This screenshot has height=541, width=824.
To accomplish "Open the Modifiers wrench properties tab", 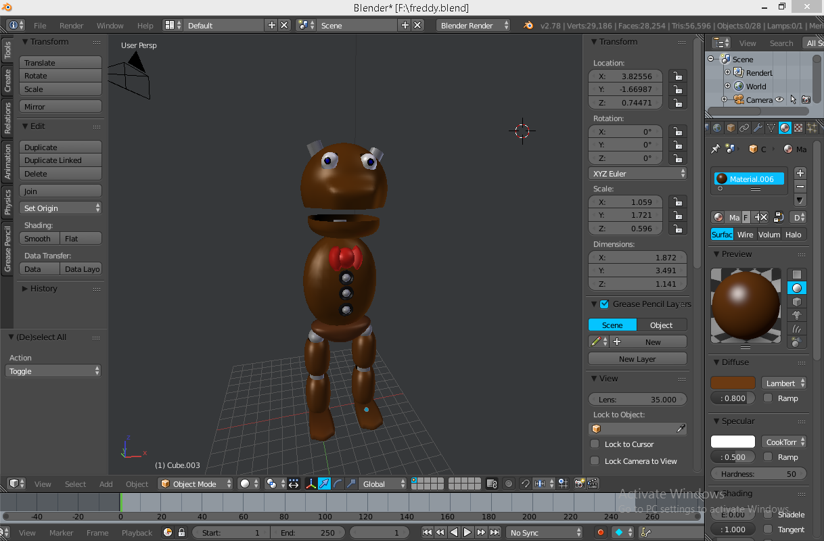I will click(758, 128).
